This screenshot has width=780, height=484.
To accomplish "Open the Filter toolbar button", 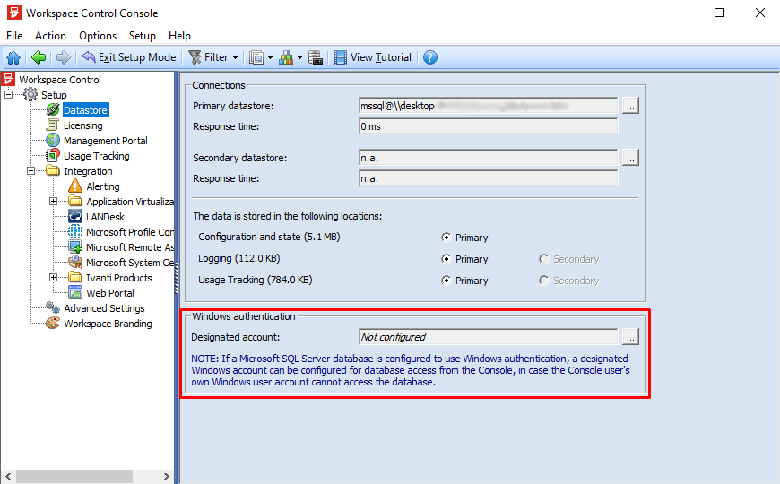I will [x=208, y=57].
